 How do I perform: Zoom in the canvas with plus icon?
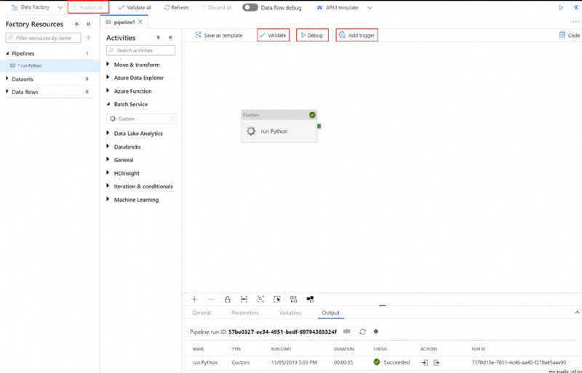point(194,299)
